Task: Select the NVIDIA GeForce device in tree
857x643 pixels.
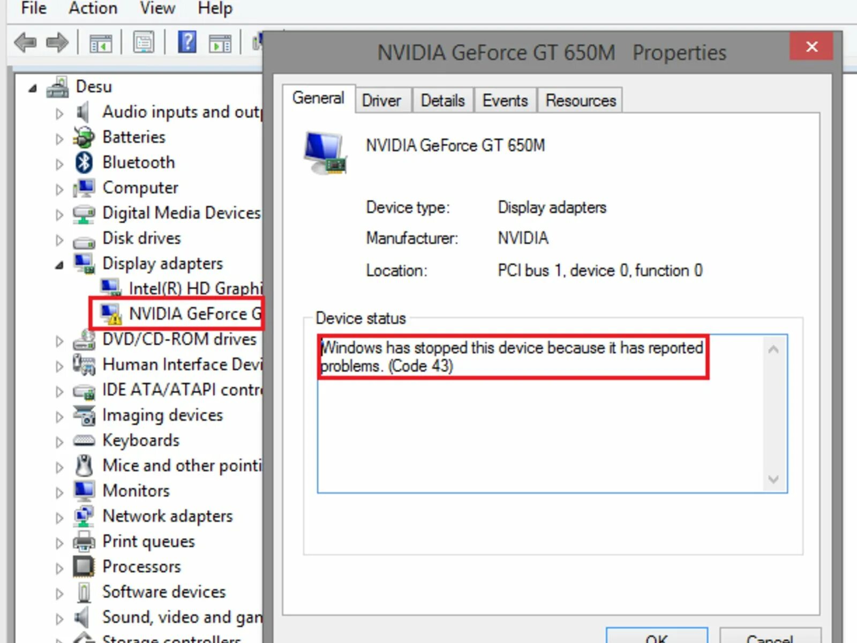Action: [195, 313]
